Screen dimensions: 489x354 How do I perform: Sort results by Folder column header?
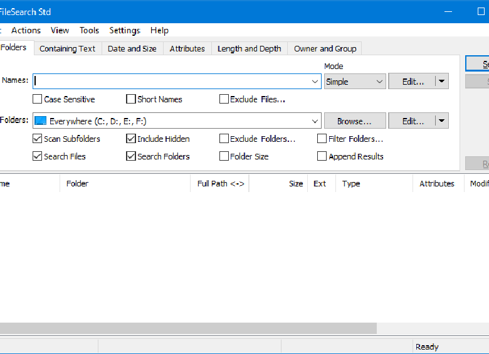(x=125, y=183)
